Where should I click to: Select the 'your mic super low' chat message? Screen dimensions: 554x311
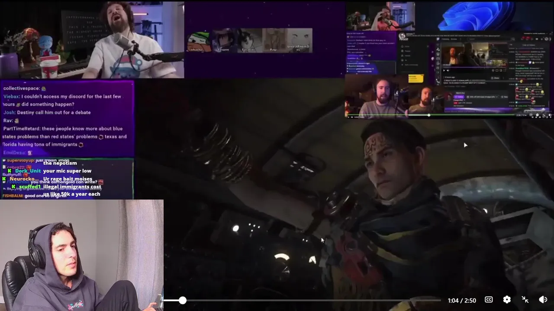coord(68,171)
